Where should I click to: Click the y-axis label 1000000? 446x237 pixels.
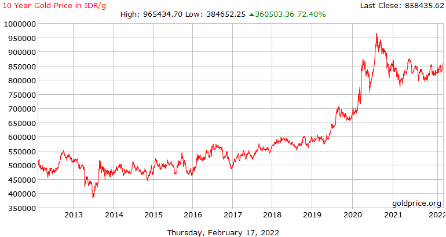click(20, 24)
